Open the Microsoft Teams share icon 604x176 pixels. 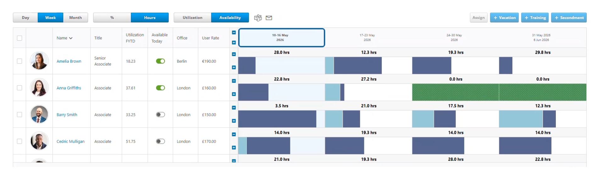tap(258, 18)
